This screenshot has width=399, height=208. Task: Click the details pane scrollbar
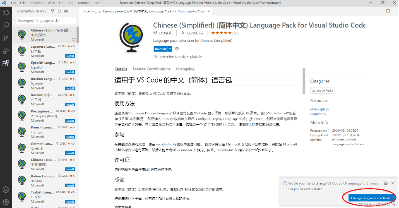tap(303, 81)
